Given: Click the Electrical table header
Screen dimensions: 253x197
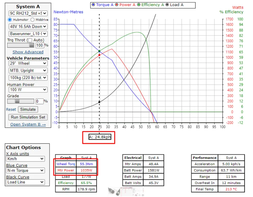Looking at the screenshot, I should [133, 158].
